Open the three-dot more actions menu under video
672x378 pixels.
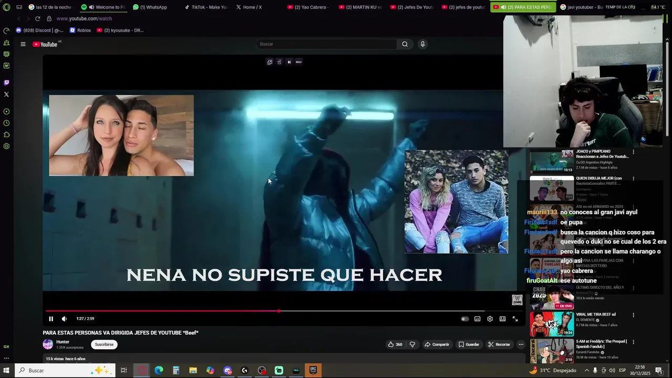(521, 344)
